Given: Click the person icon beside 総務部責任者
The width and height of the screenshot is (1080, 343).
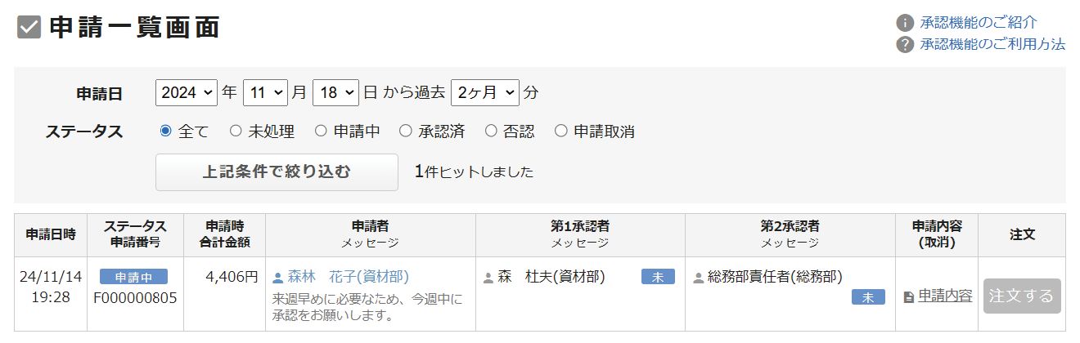Looking at the screenshot, I should [698, 278].
